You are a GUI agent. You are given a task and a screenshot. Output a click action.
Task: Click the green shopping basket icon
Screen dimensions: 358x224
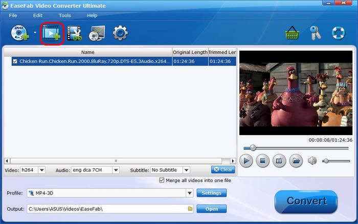pyautogui.click(x=292, y=33)
